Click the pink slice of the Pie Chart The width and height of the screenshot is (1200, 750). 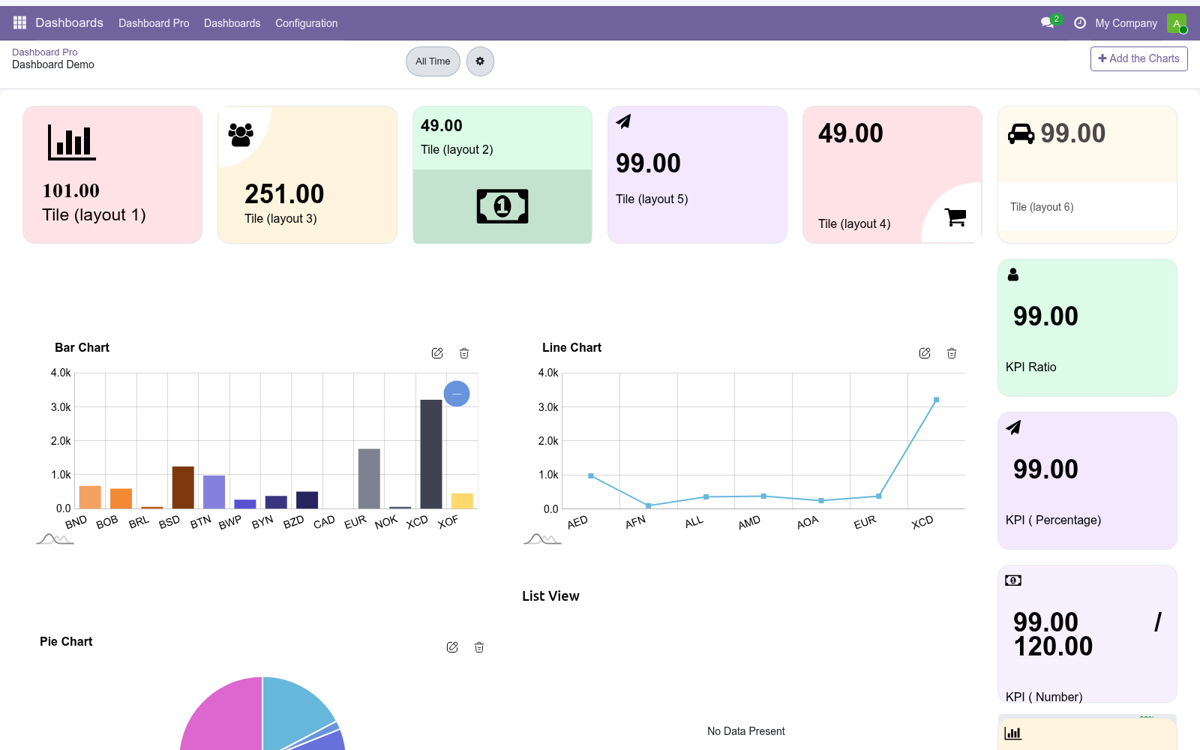click(225, 716)
